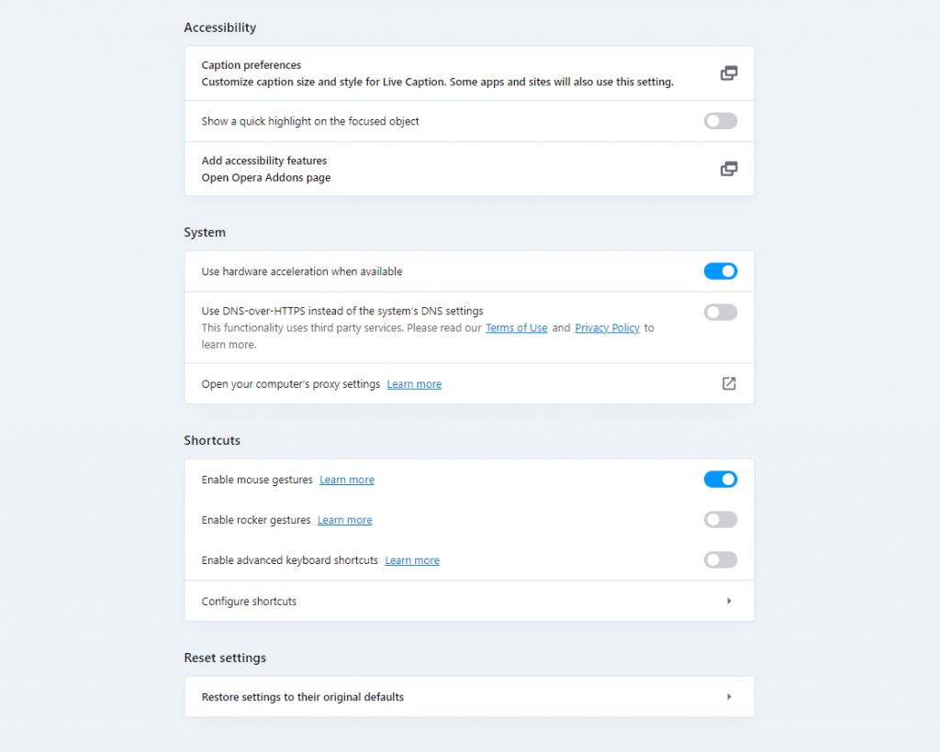Click the Caption preferences pop-out icon

(729, 73)
